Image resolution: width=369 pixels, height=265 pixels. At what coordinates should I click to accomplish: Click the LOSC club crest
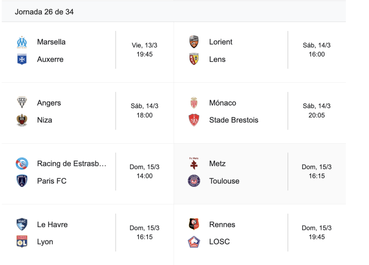point(194,242)
